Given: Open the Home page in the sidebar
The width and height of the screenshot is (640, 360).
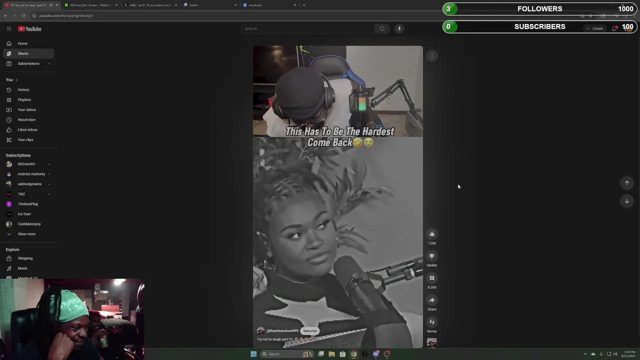Looking at the screenshot, I should click(x=28, y=43).
